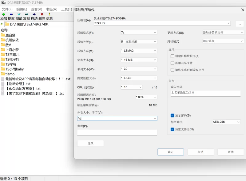Click the green Add (添加) toolbar icon
This screenshot has height=181, width=246.
[x=4, y=14]
